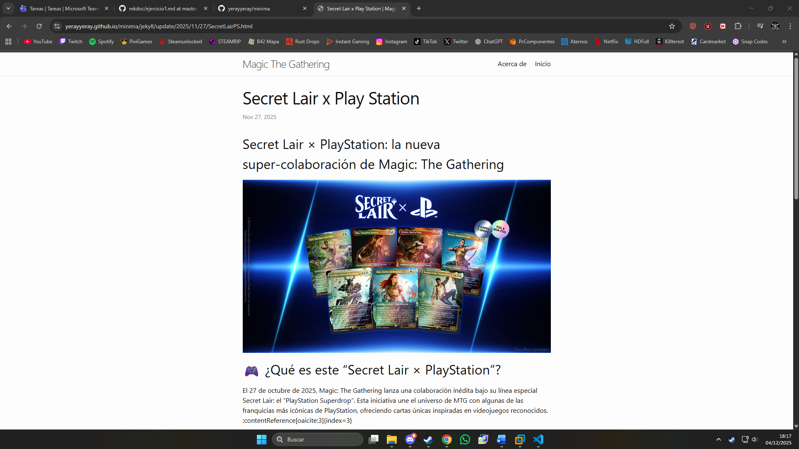Screen dimensions: 799x449
Task: Open the browser extensions puzzle icon
Action: click(738, 26)
